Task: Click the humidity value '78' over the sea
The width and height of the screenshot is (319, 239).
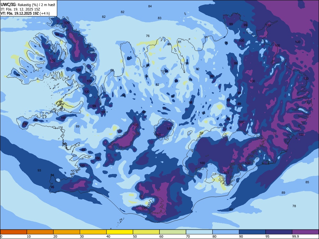Action: point(294,206)
